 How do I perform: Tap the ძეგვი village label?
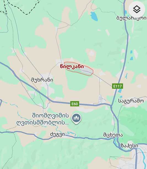tap(58, 134)
